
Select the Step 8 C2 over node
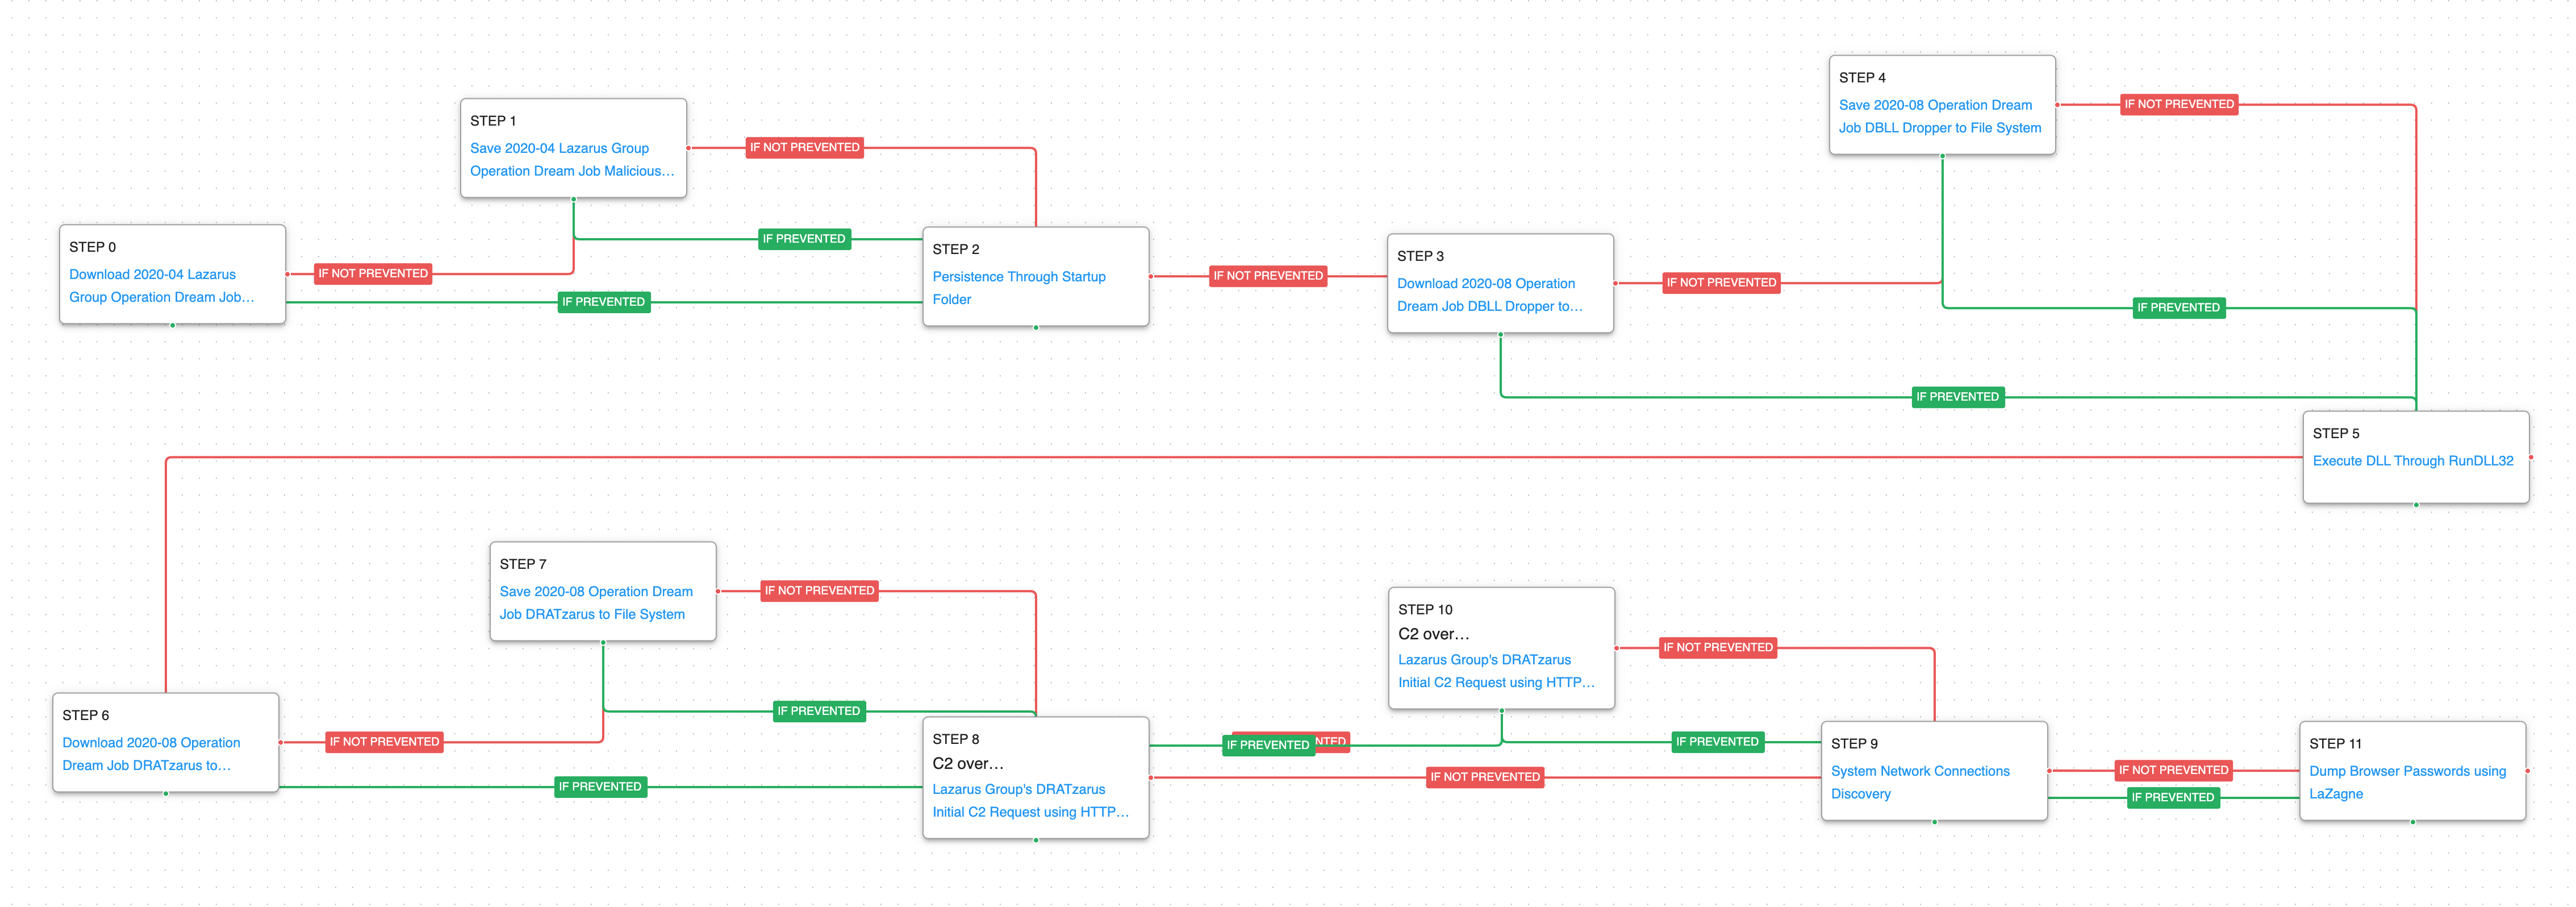pyautogui.click(x=967, y=763)
